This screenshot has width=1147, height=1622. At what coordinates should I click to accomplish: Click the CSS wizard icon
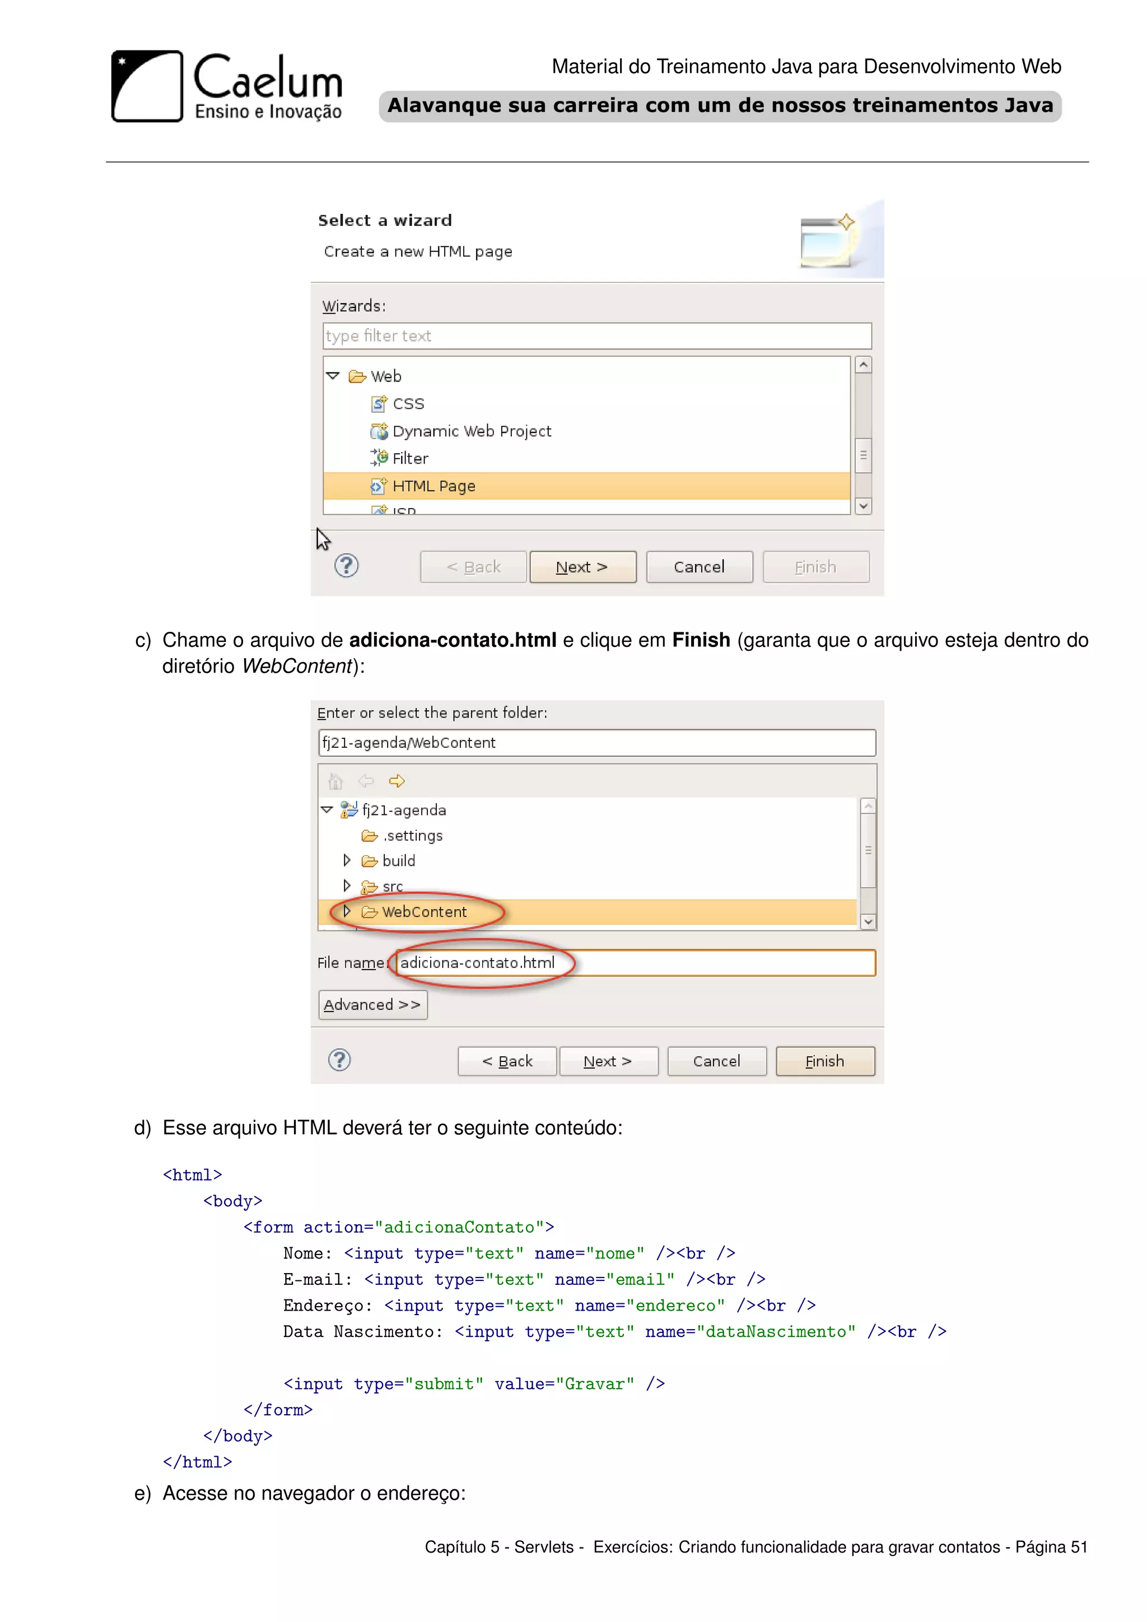(379, 403)
